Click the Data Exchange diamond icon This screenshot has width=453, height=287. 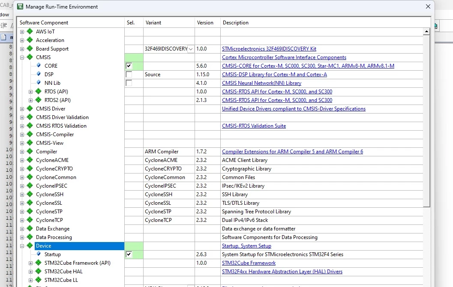[x=30, y=228]
